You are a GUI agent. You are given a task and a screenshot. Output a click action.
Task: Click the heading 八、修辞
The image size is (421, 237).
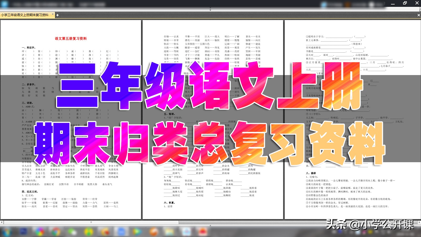(311, 173)
